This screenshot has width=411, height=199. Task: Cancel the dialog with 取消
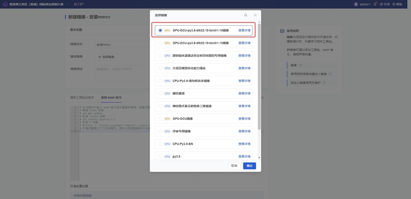coord(234,166)
